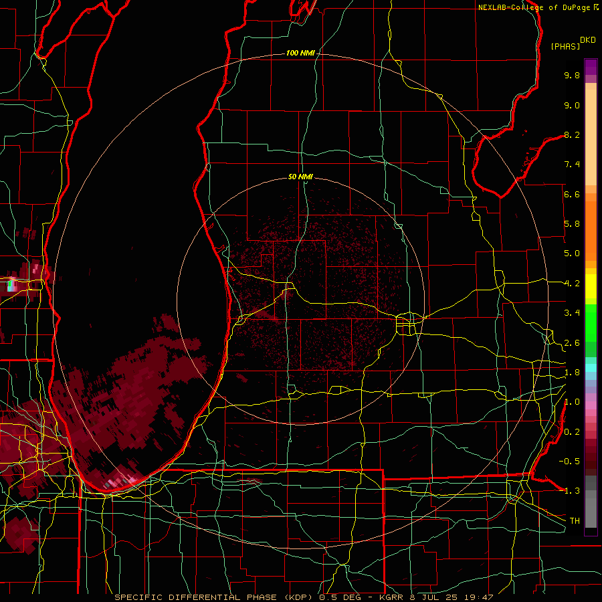Image resolution: width=602 pixels, height=602 pixels.
Task: Click the 5.0 scale value
Action: click(572, 254)
